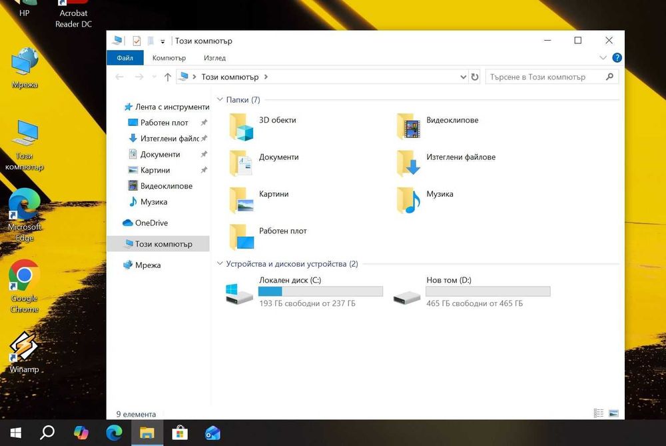Open the Изглед ribbon tab
Screen dimensions: 666x446
214,58
